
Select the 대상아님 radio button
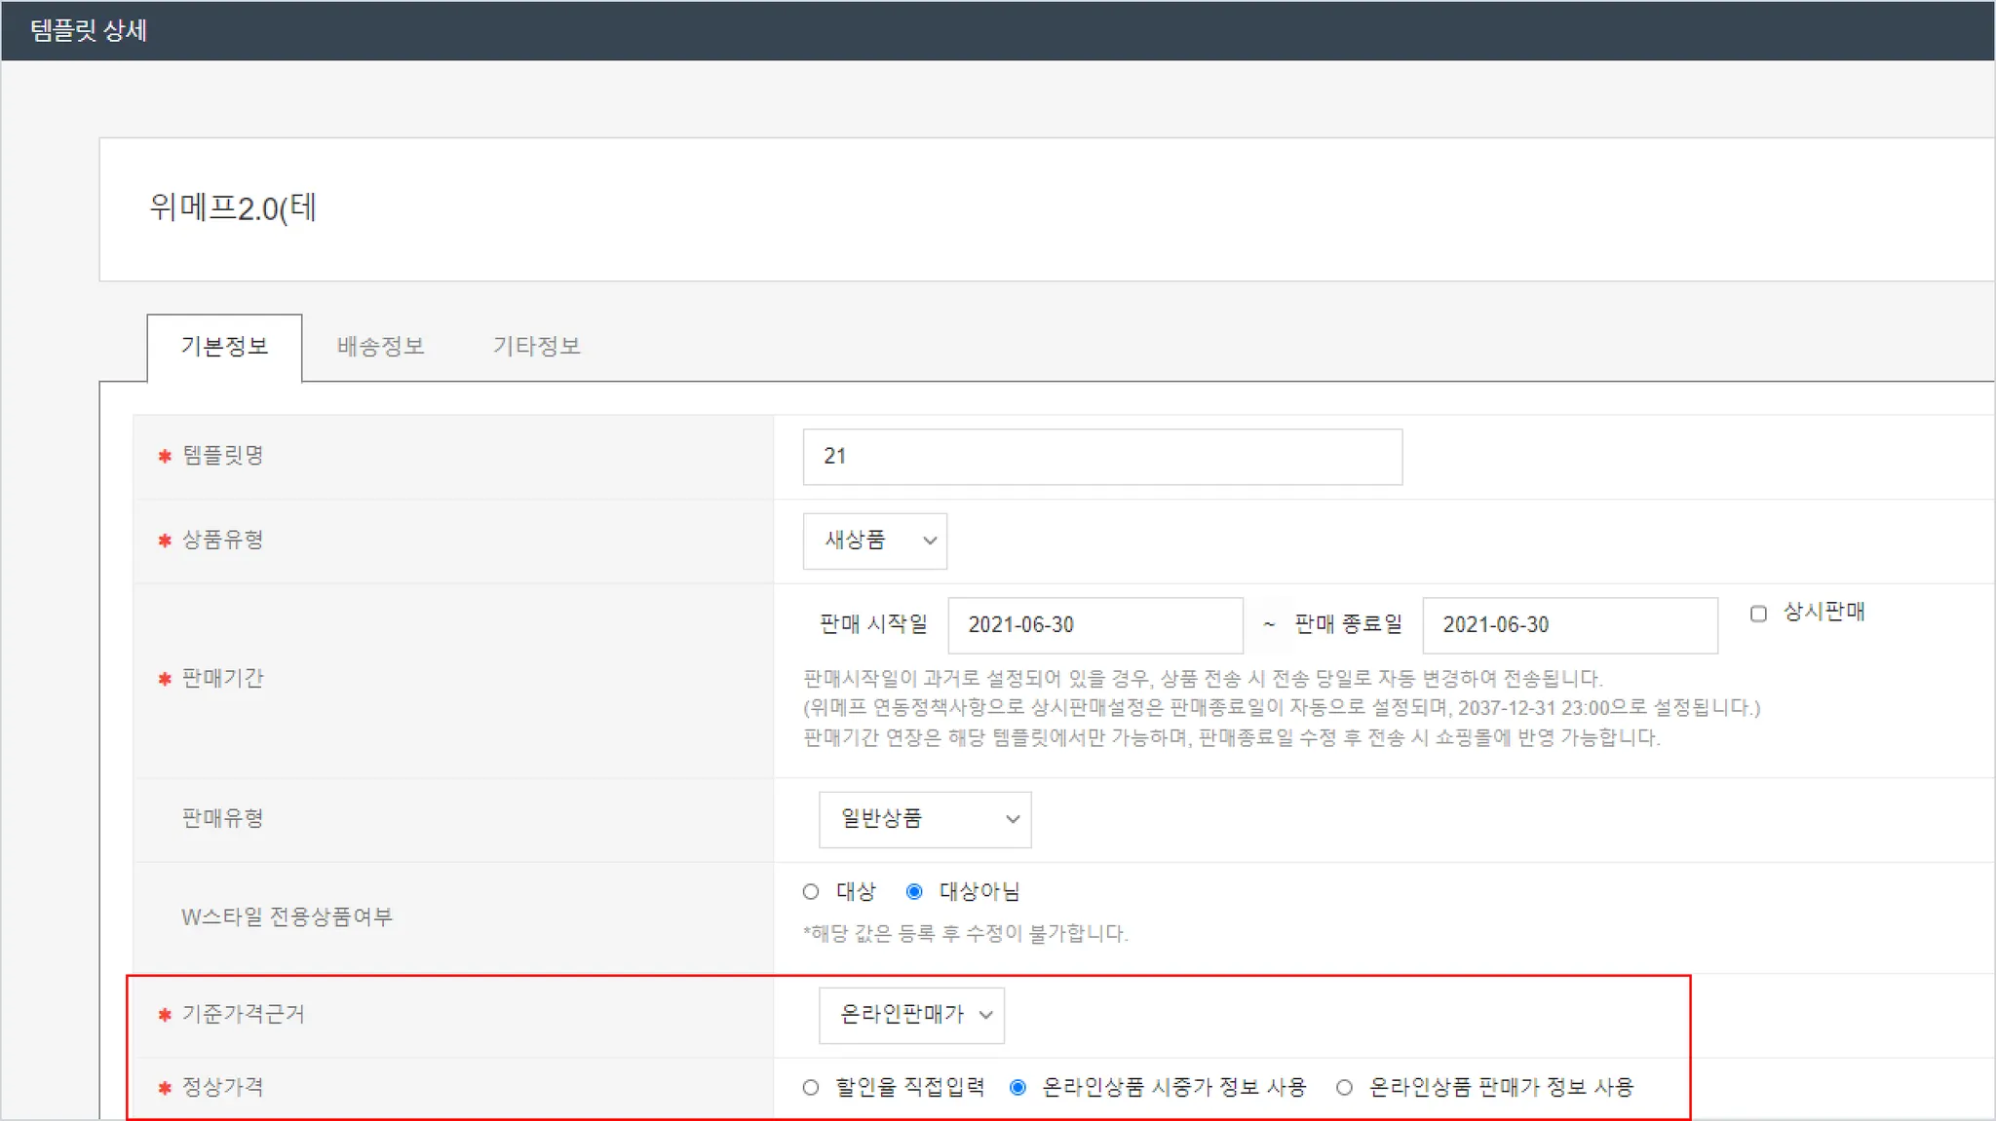pos(914,892)
